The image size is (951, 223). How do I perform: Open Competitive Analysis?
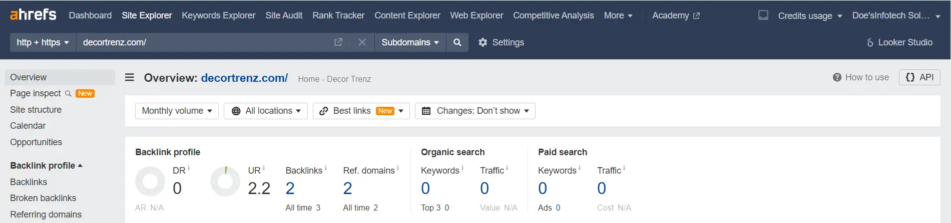pyautogui.click(x=554, y=15)
